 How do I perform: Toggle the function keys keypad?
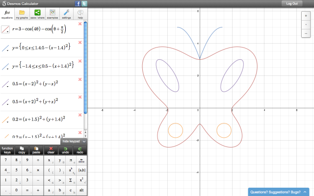click(7, 150)
